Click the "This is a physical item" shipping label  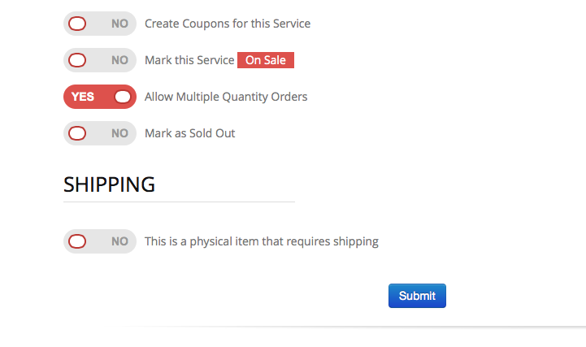(261, 241)
